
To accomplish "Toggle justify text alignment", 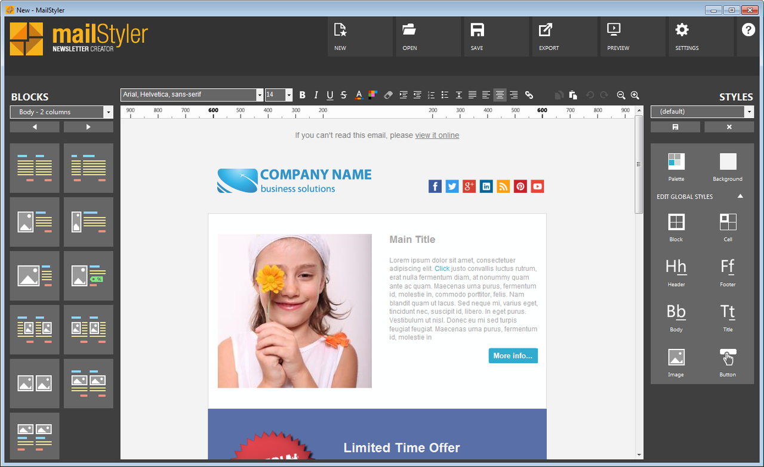I will pos(473,95).
